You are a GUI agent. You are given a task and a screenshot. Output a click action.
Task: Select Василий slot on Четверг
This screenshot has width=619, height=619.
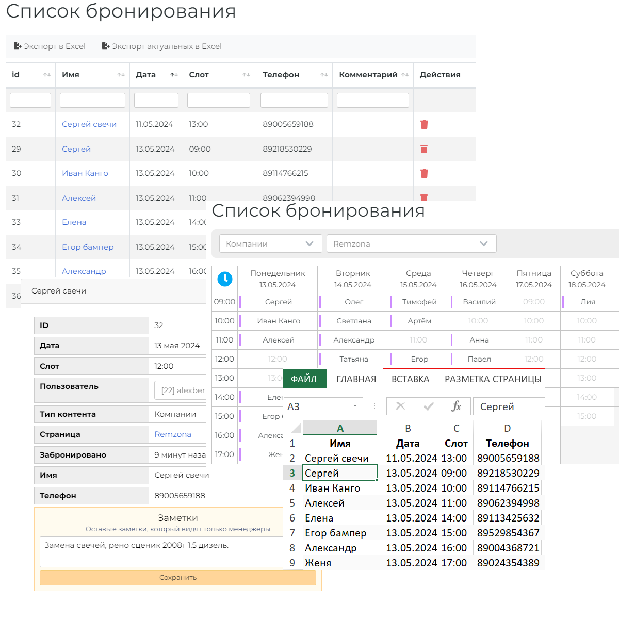[x=479, y=302]
